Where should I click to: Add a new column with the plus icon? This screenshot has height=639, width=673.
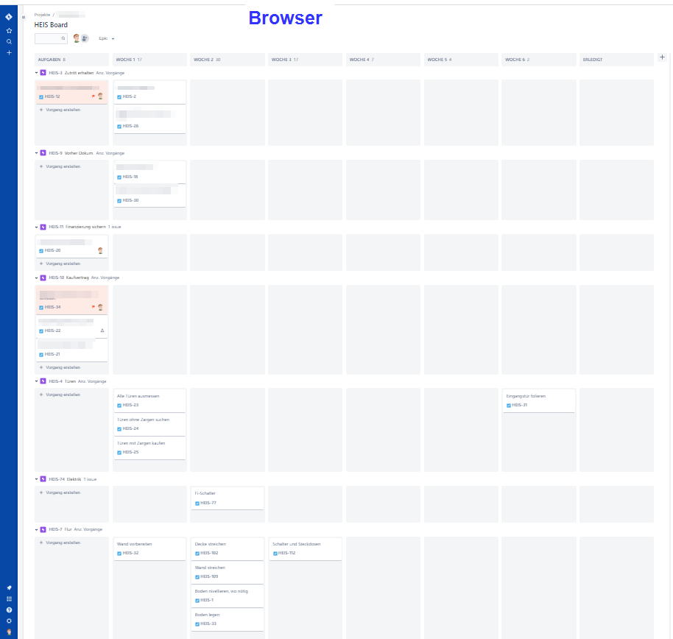662,57
